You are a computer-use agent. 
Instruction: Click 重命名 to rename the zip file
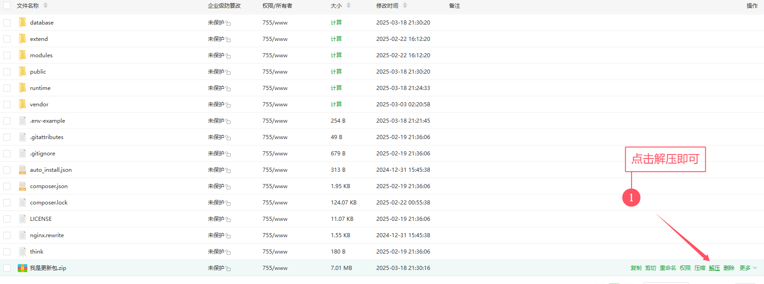coord(668,268)
